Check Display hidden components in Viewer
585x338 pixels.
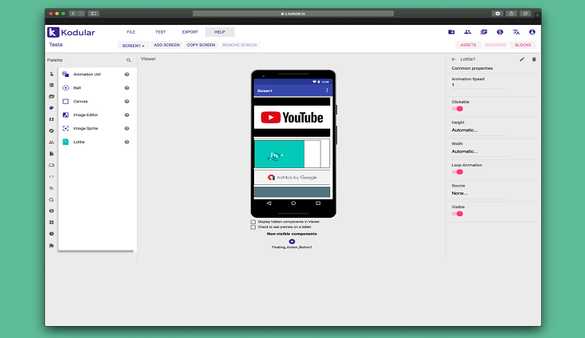253,222
